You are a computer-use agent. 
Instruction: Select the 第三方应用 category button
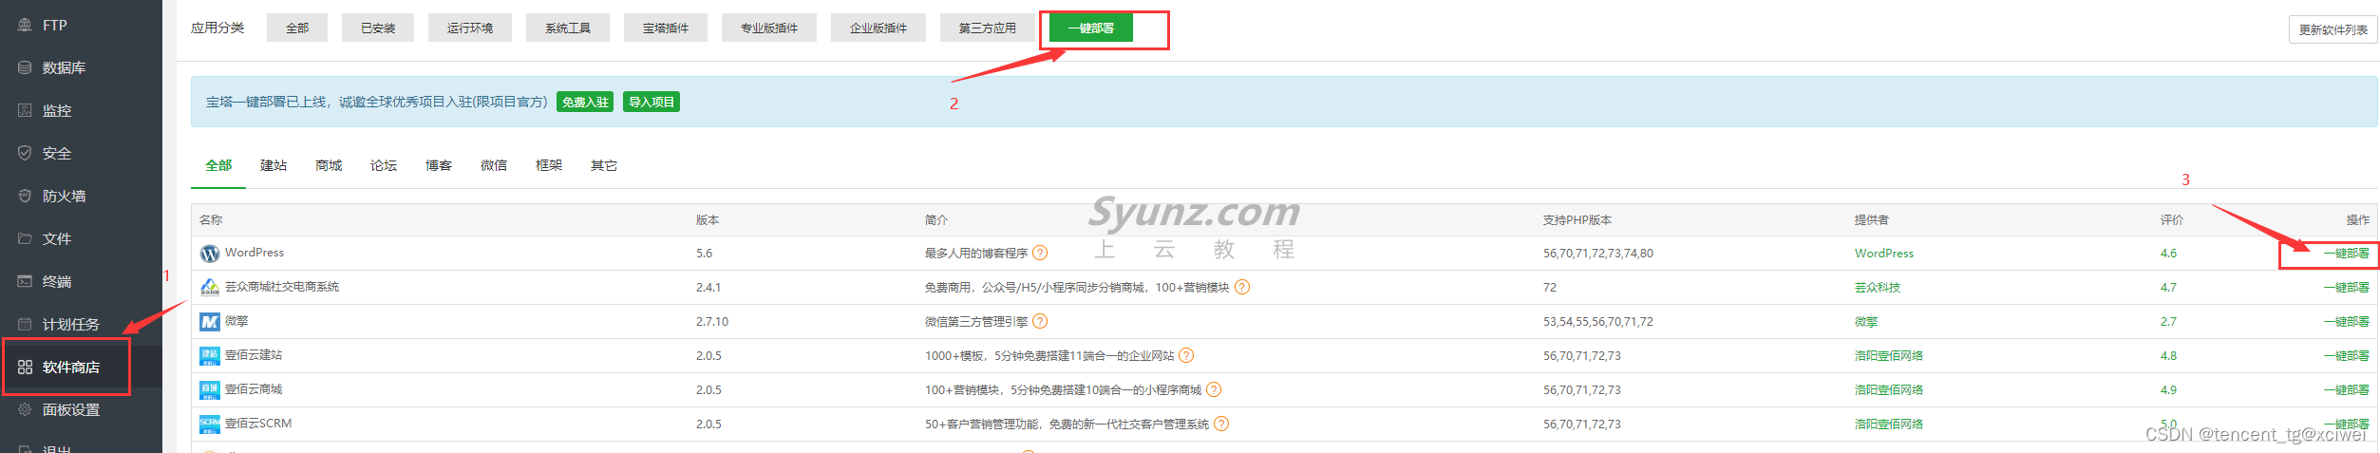pyautogui.click(x=988, y=28)
